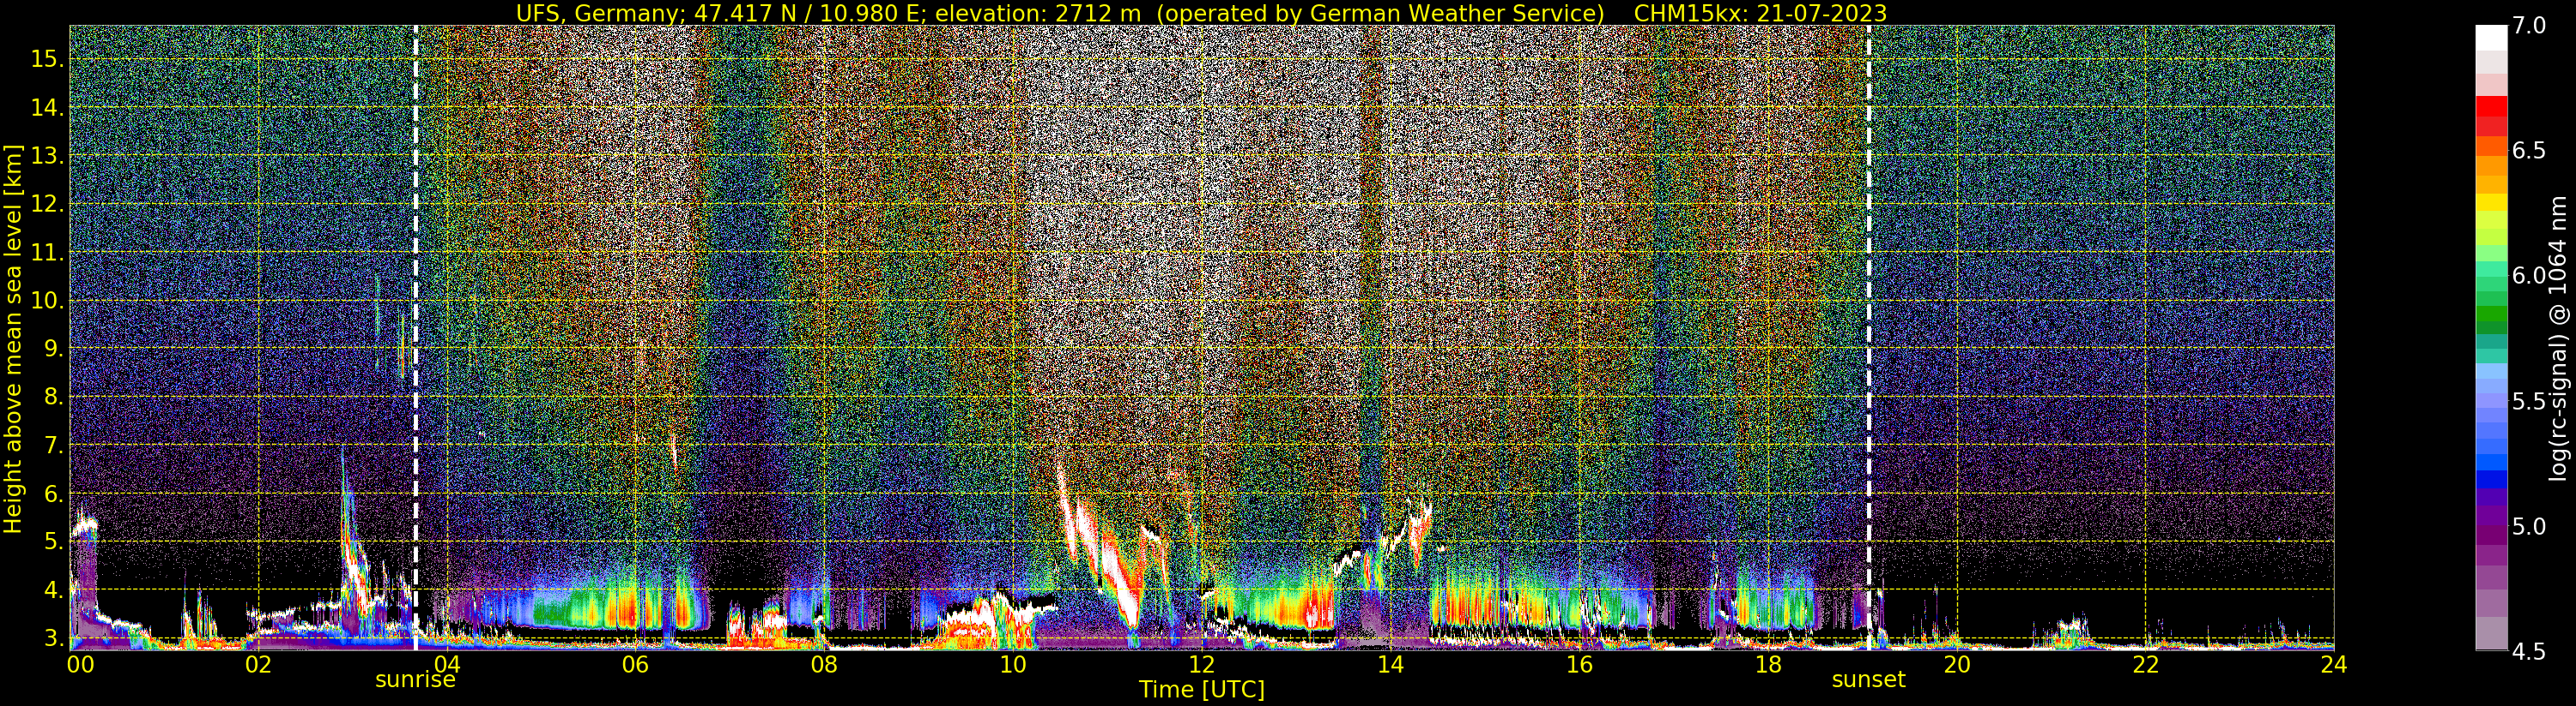Click the white swatch at colorbar top

tap(2491, 37)
